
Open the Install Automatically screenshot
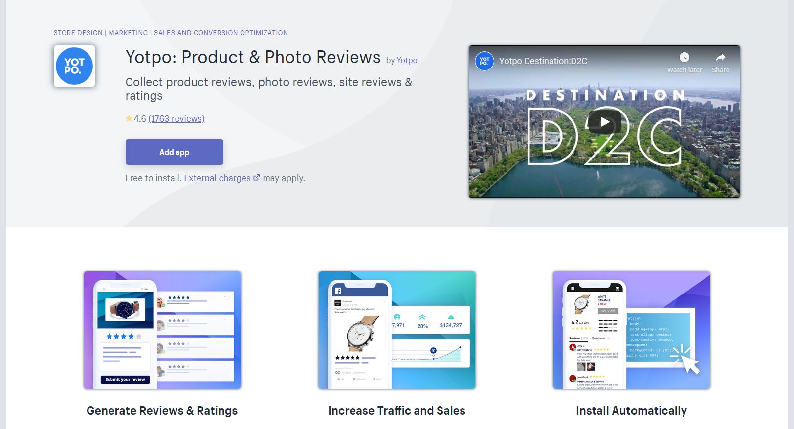pos(632,330)
